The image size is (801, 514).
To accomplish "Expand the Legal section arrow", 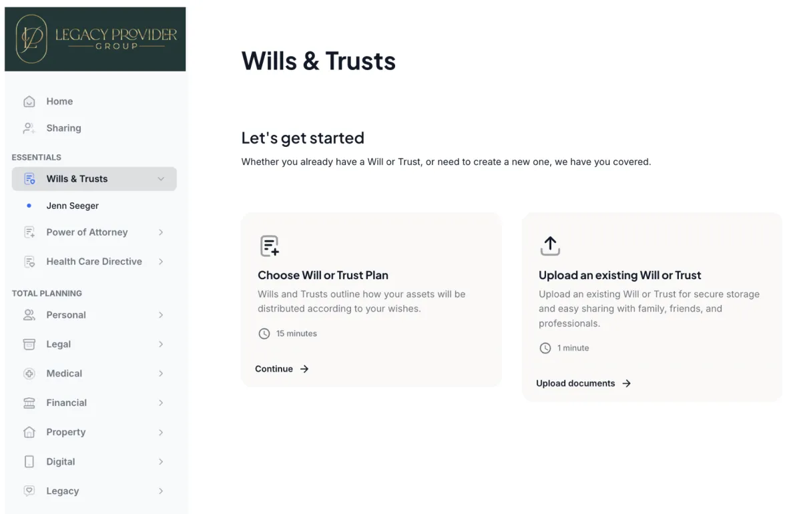I will [161, 344].
